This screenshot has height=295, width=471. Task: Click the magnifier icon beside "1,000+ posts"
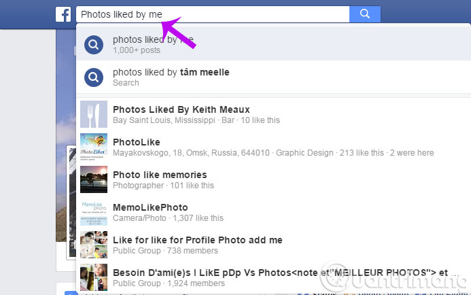pyautogui.click(x=93, y=45)
